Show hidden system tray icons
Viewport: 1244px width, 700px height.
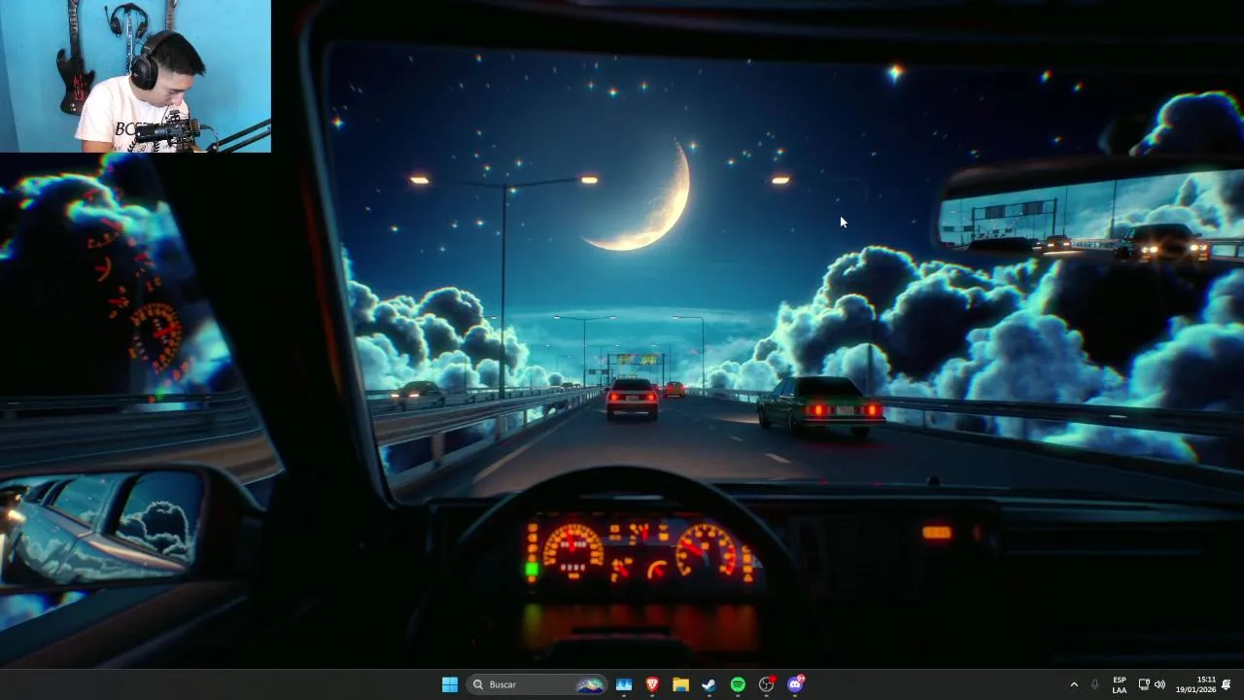1074,684
